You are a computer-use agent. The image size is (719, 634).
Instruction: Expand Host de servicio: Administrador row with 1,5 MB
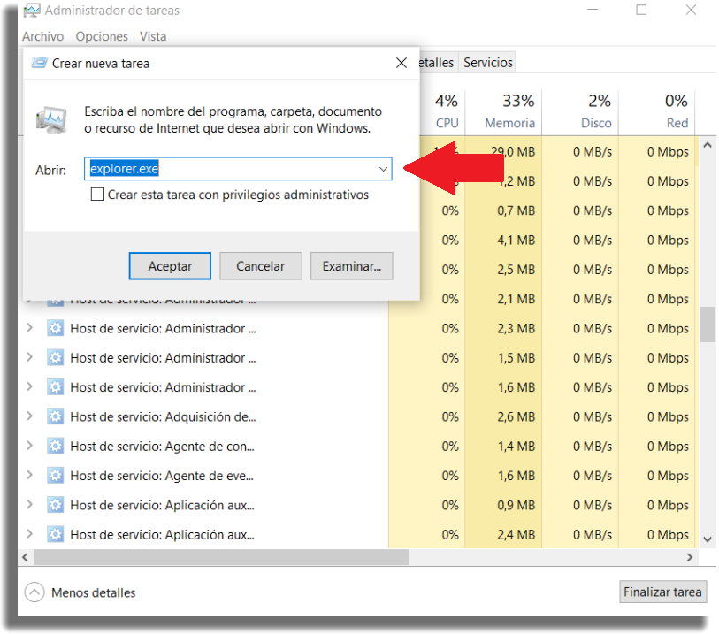(30, 357)
